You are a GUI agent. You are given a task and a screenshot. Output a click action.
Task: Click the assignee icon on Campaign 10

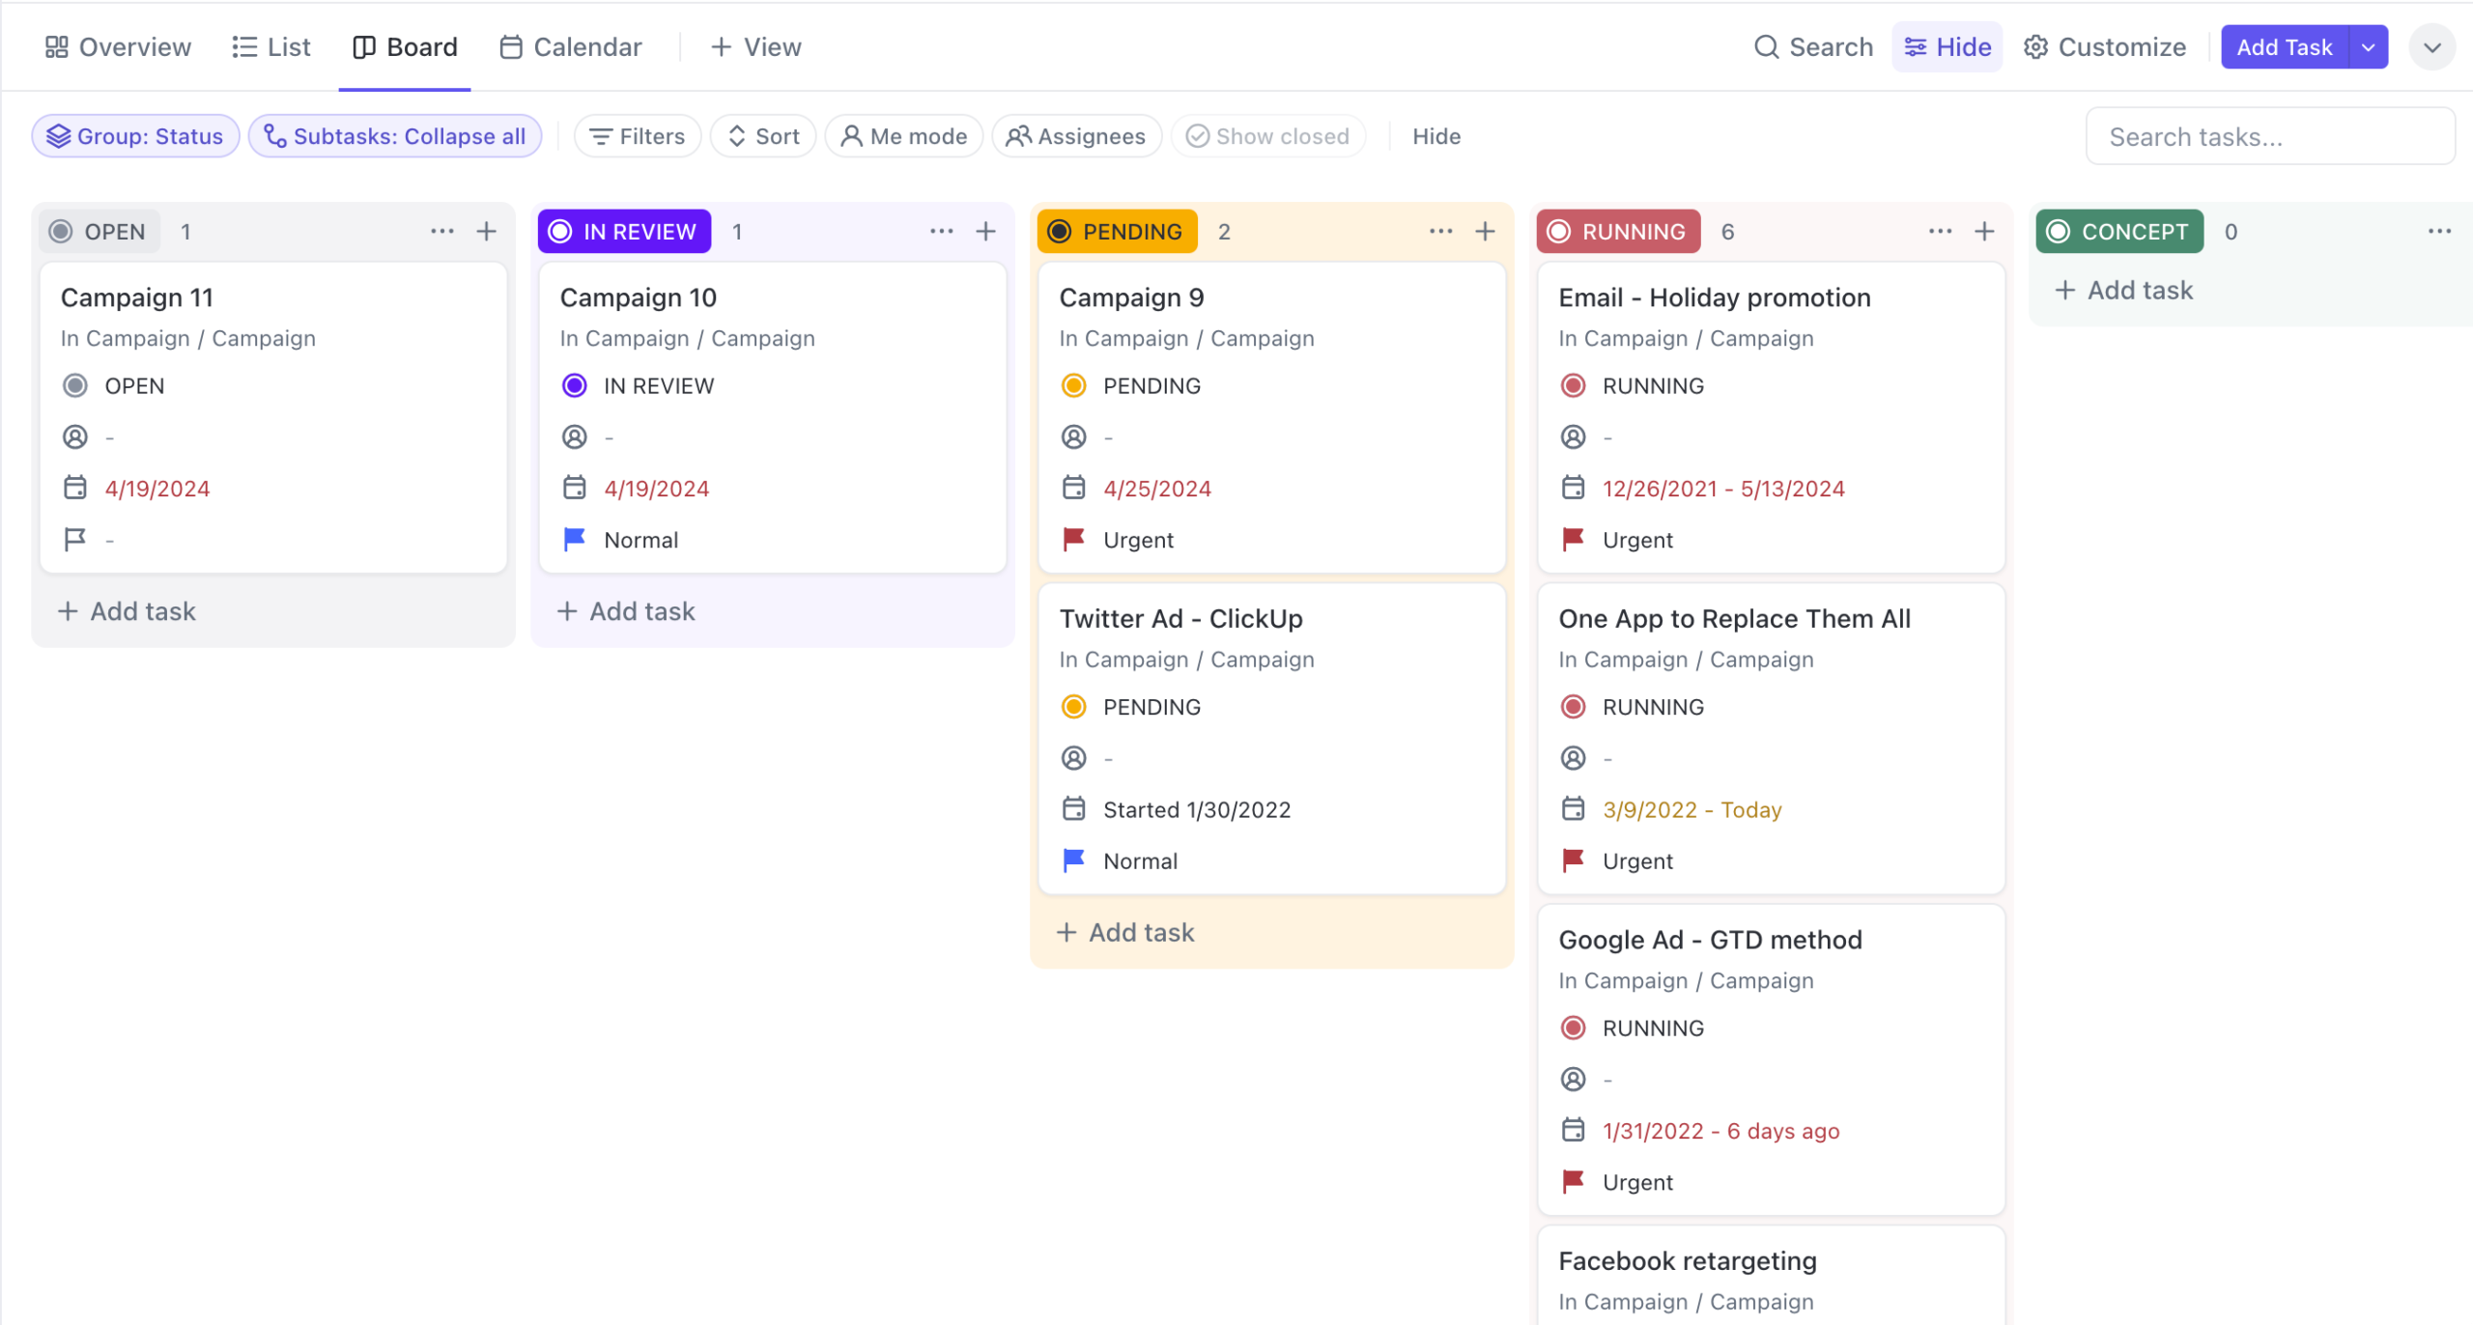coord(574,437)
